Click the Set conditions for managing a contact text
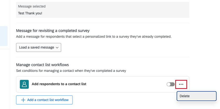Viewport: 220px width, 109px height. (71, 70)
